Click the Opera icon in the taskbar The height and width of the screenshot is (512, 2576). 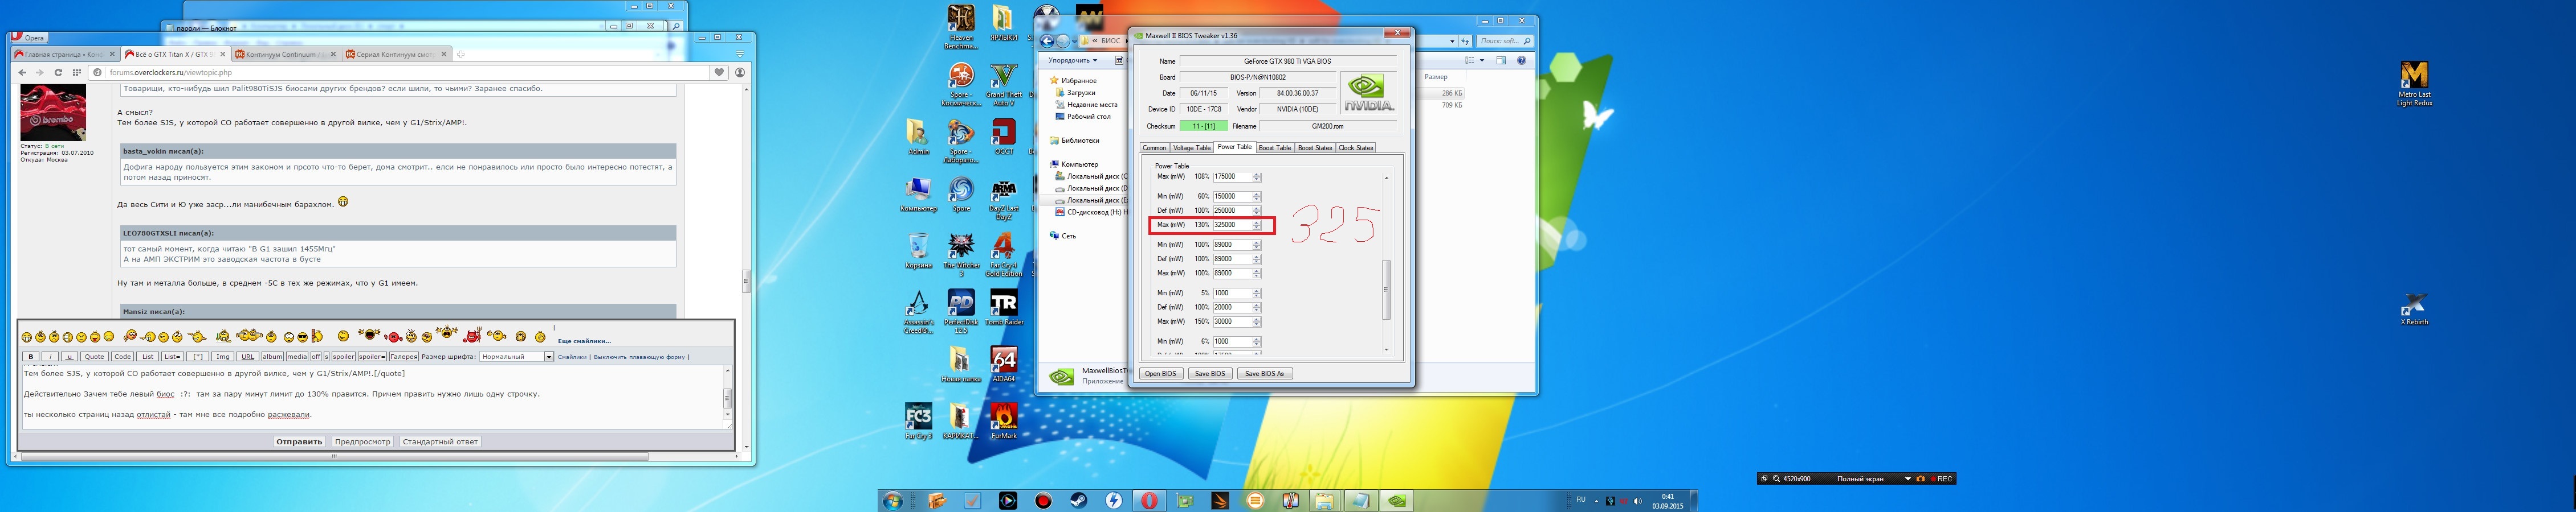click(x=1149, y=500)
